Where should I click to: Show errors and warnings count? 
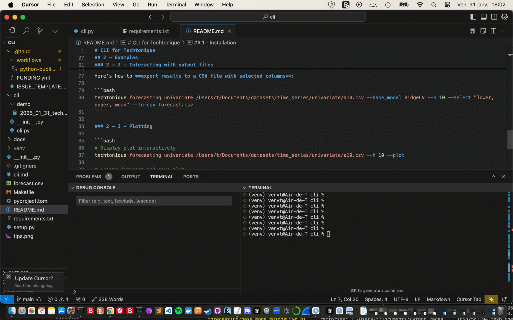pos(58,299)
